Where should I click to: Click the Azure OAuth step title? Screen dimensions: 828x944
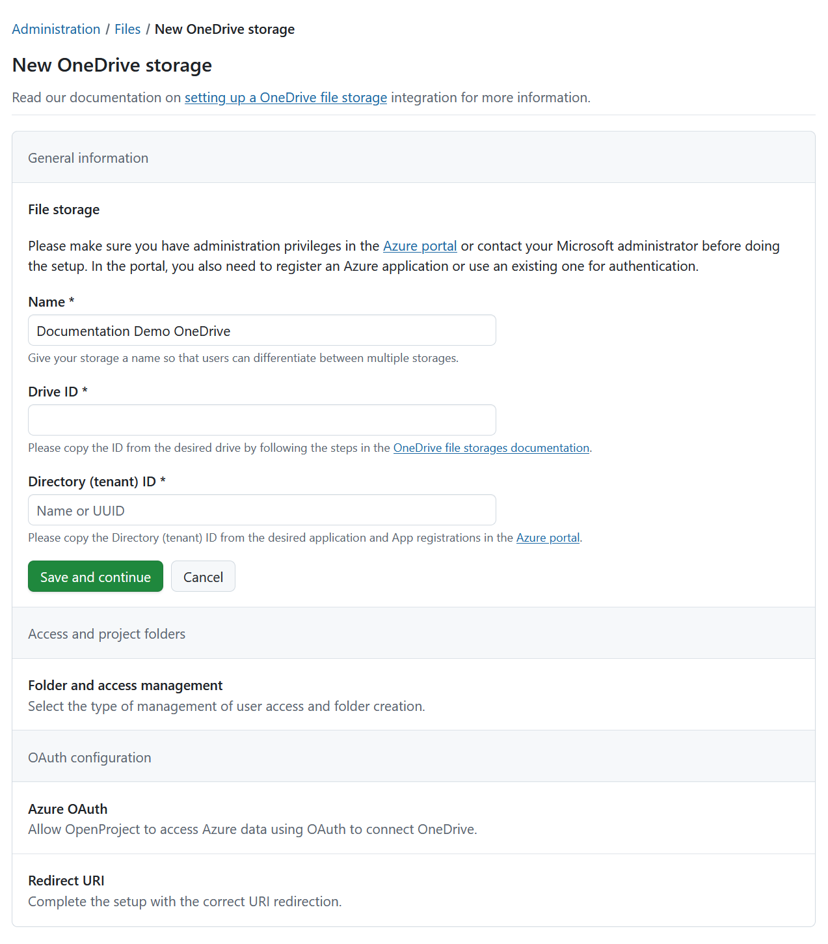pos(68,809)
